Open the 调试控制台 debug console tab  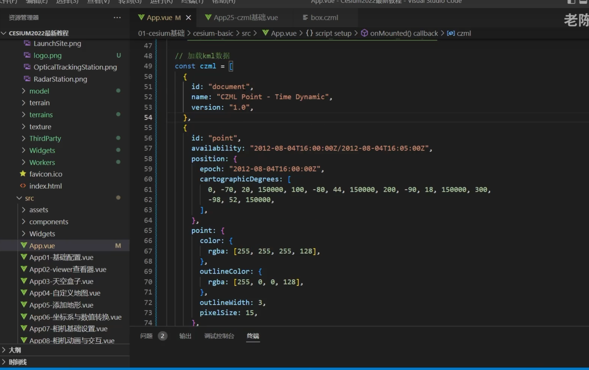click(x=219, y=336)
